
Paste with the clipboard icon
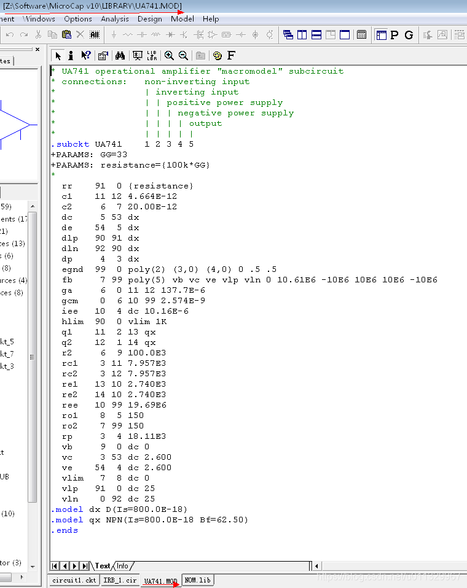click(x=66, y=35)
